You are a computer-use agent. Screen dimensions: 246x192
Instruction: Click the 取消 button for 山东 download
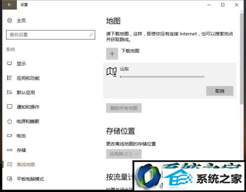tap(220, 91)
